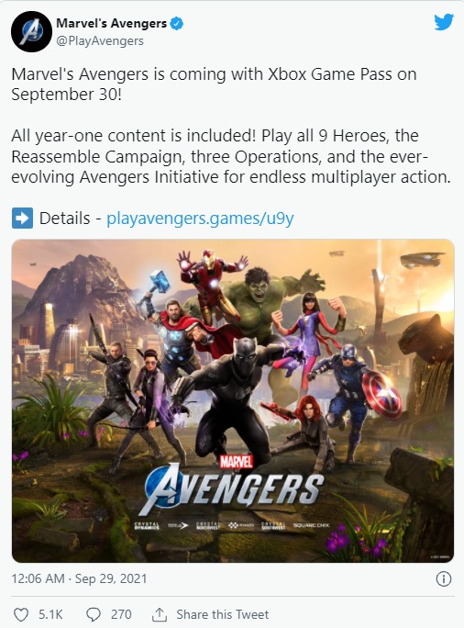Click the 5.1K likes count
464x628 pixels.
click(50, 614)
